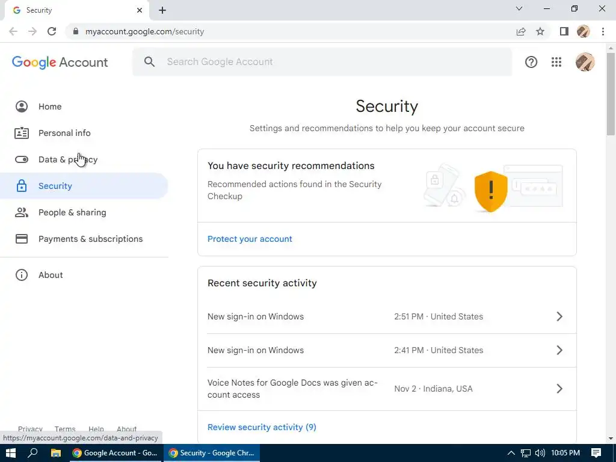Click the Help footer link
Image resolution: width=616 pixels, height=462 pixels.
[x=96, y=429]
